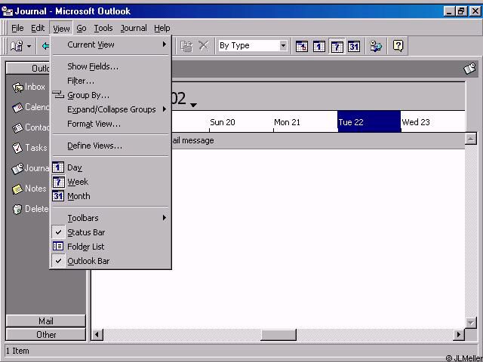The width and height of the screenshot is (483, 362).
Task: Click the horizontal scrollbar right arrow
Action: 459,335
